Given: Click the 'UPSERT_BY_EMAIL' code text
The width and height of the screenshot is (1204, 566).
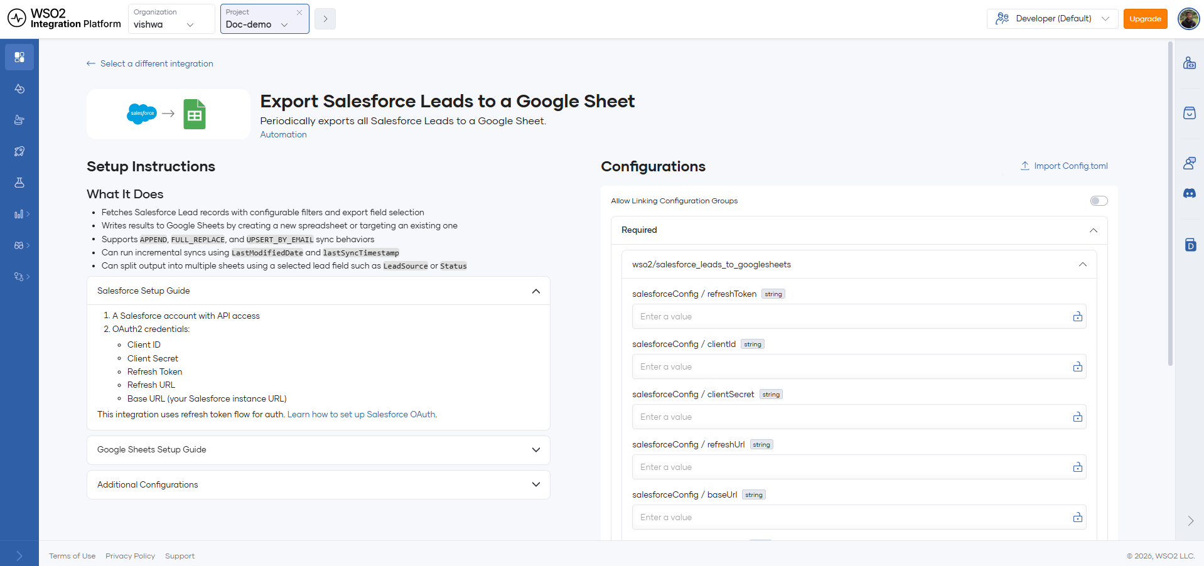Looking at the screenshot, I should click(280, 240).
